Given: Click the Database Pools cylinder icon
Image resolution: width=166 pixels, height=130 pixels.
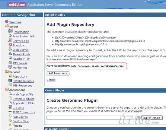Looking at the screenshot, I should click(10, 81).
